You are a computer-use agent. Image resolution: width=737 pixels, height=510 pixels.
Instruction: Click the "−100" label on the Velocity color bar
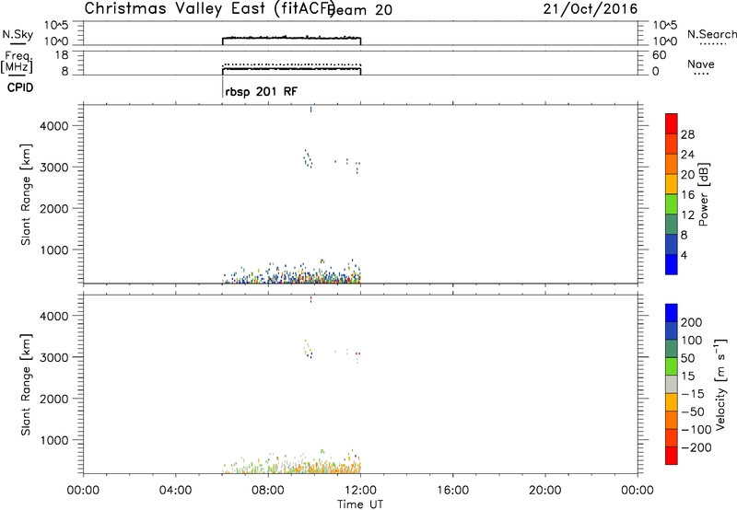click(x=696, y=430)
